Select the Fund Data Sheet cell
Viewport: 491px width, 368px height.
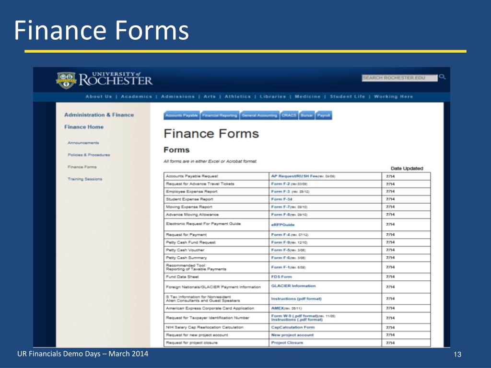(216, 277)
